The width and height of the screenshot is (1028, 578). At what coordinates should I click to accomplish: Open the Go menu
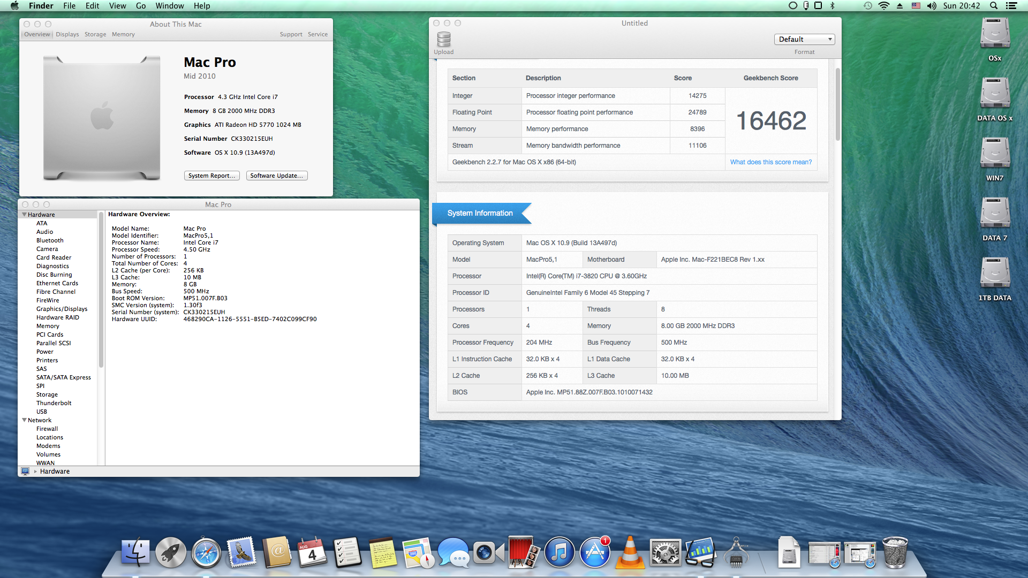[x=141, y=6]
